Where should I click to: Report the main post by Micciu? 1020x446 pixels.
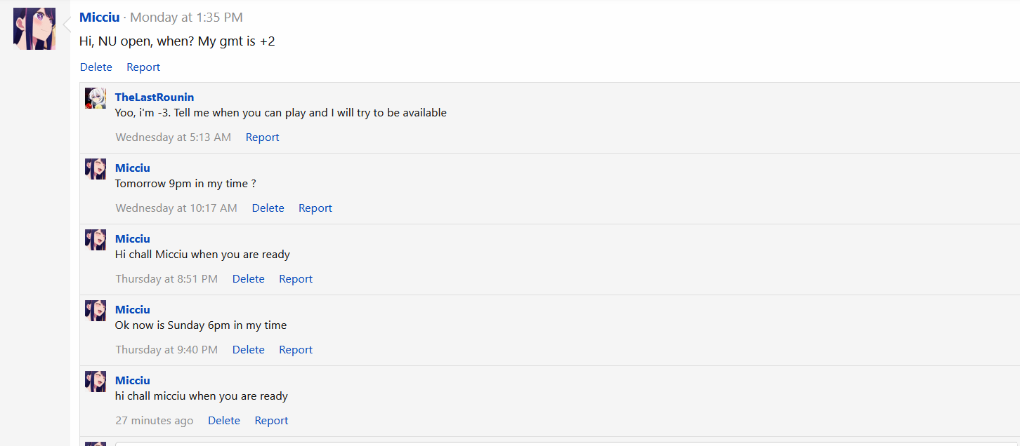(x=143, y=67)
